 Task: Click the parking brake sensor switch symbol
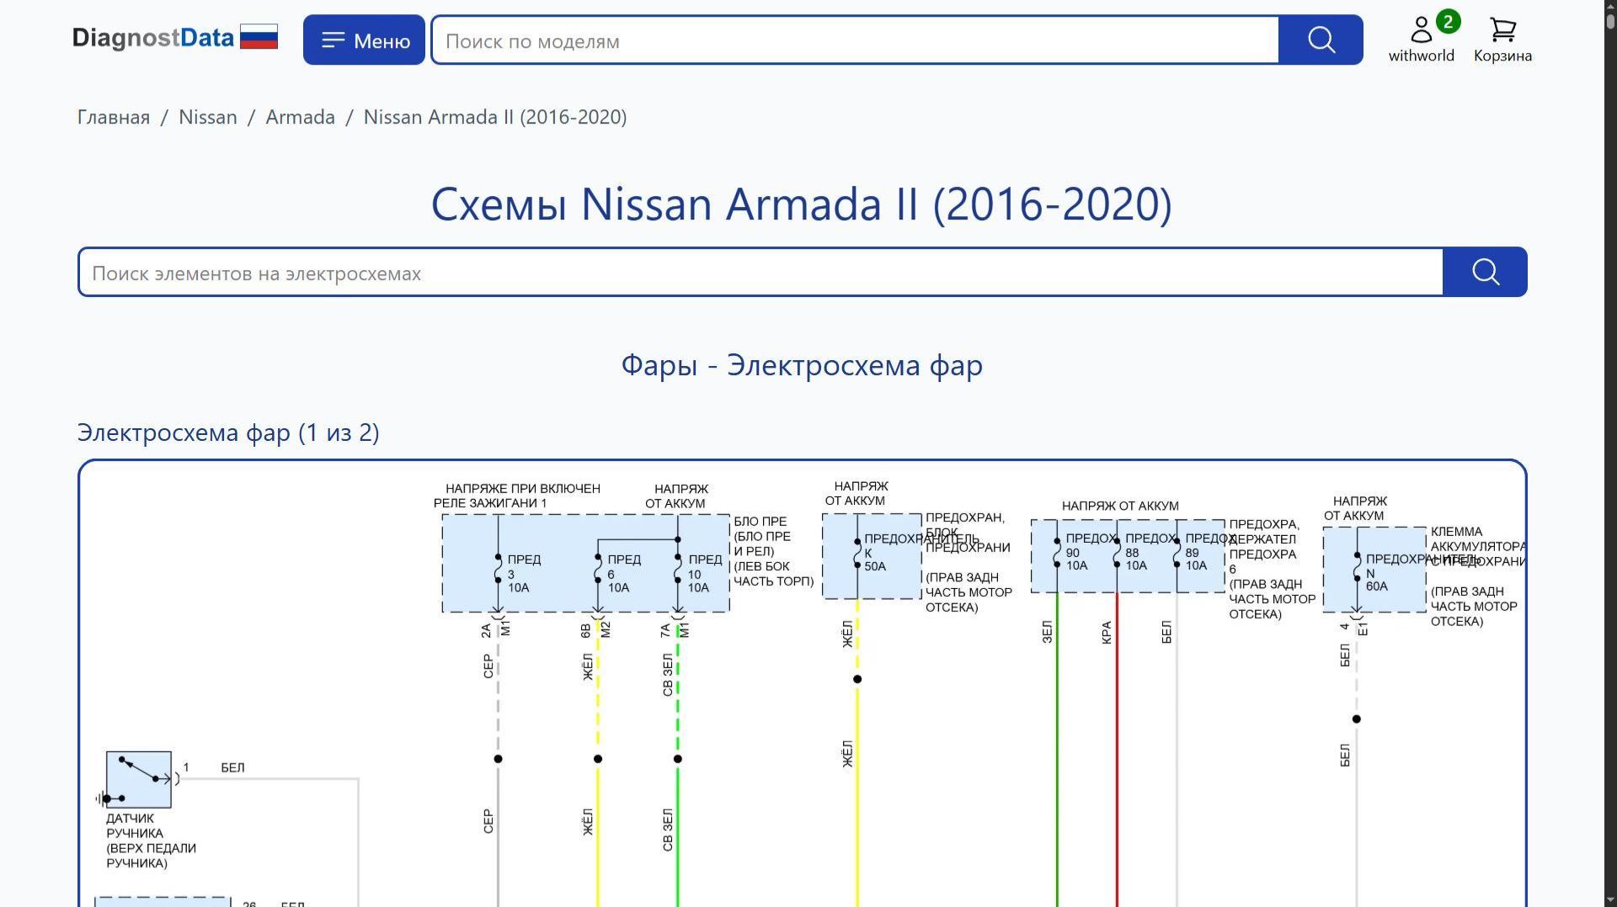pyautogui.click(x=139, y=779)
